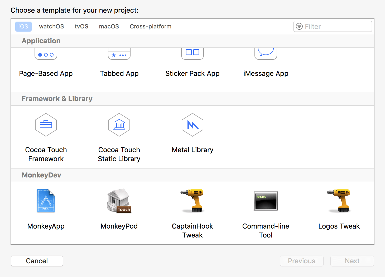The height and width of the screenshot is (277, 385).
Task: Switch to the Cross-platform tab
Action: [151, 27]
